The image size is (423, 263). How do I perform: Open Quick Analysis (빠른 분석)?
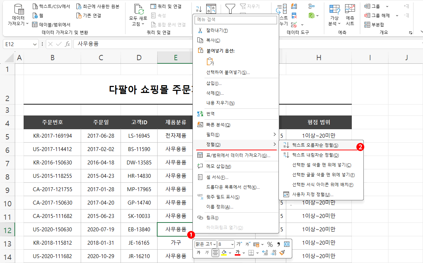tap(237, 125)
